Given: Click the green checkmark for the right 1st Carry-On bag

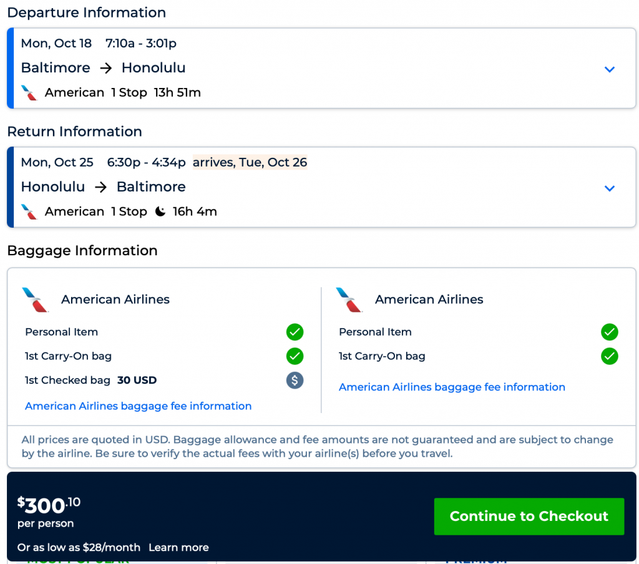Looking at the screenshot, I should click(x=609, y=356).
